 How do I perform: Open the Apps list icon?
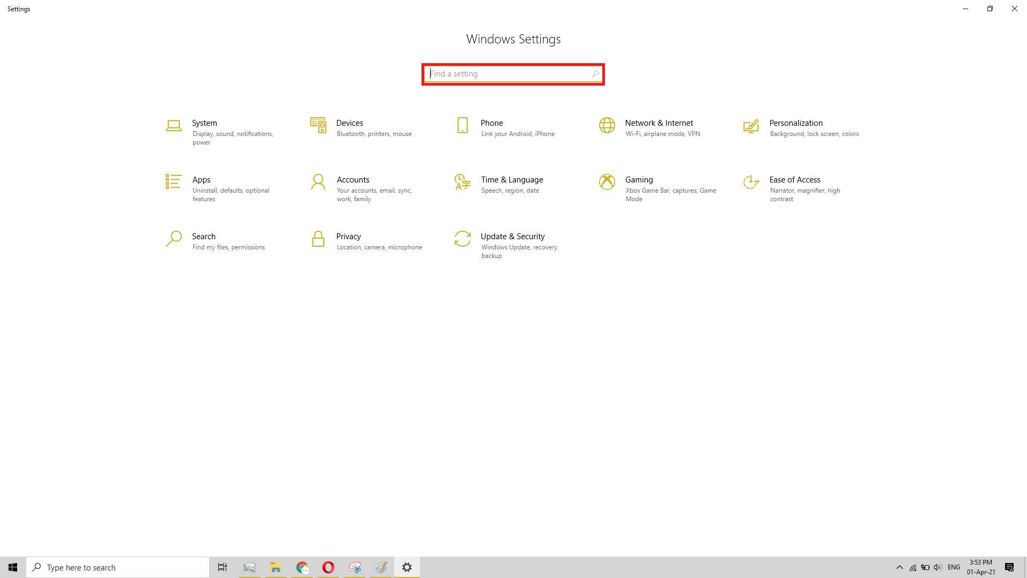(x=173, y=181)
